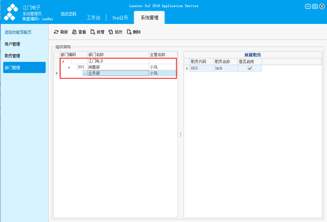Click the 删除 delete icon

click(x=129, y=32)
